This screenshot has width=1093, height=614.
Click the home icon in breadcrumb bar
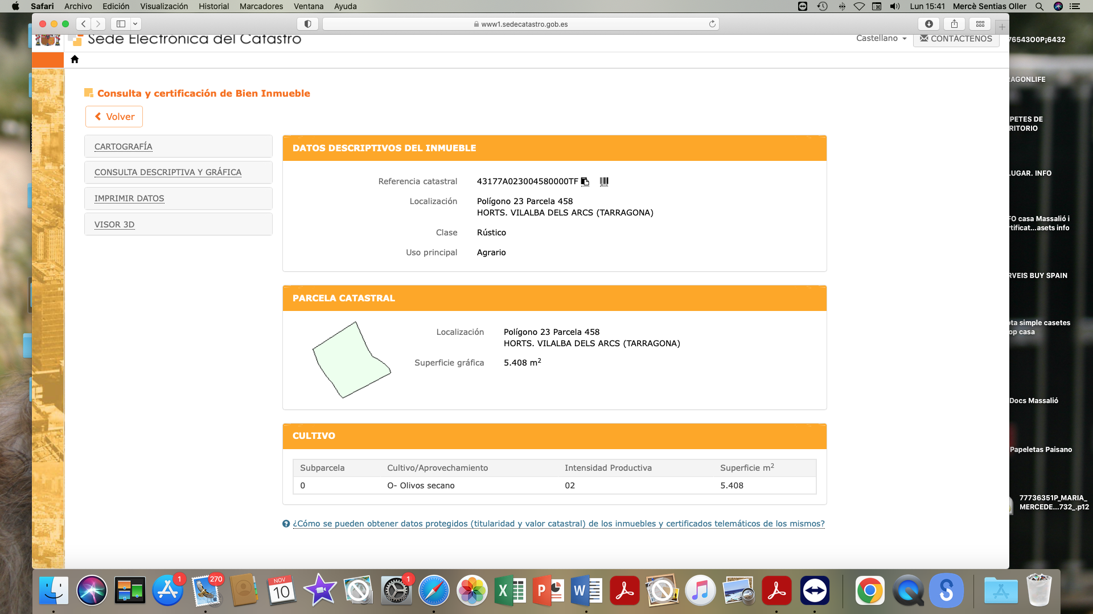tap(75, 59)
